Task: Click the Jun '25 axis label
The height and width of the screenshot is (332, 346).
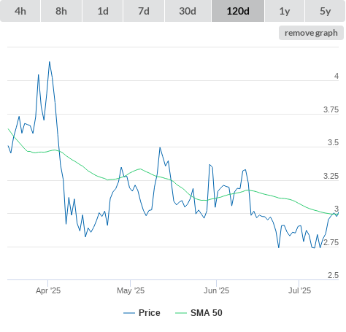Action: (x=217, y=290)
